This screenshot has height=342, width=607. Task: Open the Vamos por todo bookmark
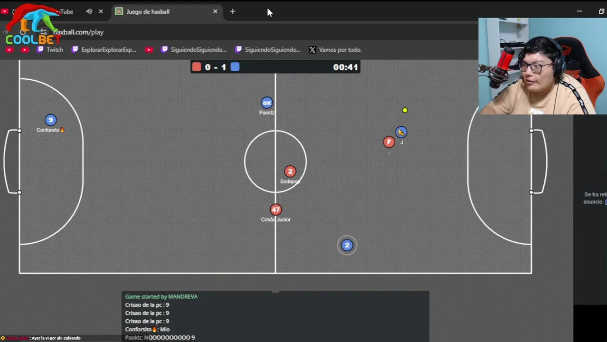335,49
